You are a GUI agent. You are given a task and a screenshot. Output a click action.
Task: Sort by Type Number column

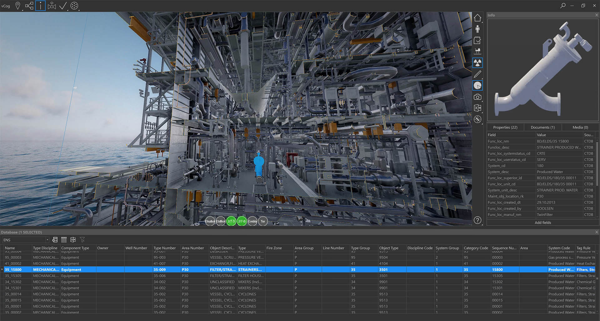pyautogui.click(x=167, y=248)
